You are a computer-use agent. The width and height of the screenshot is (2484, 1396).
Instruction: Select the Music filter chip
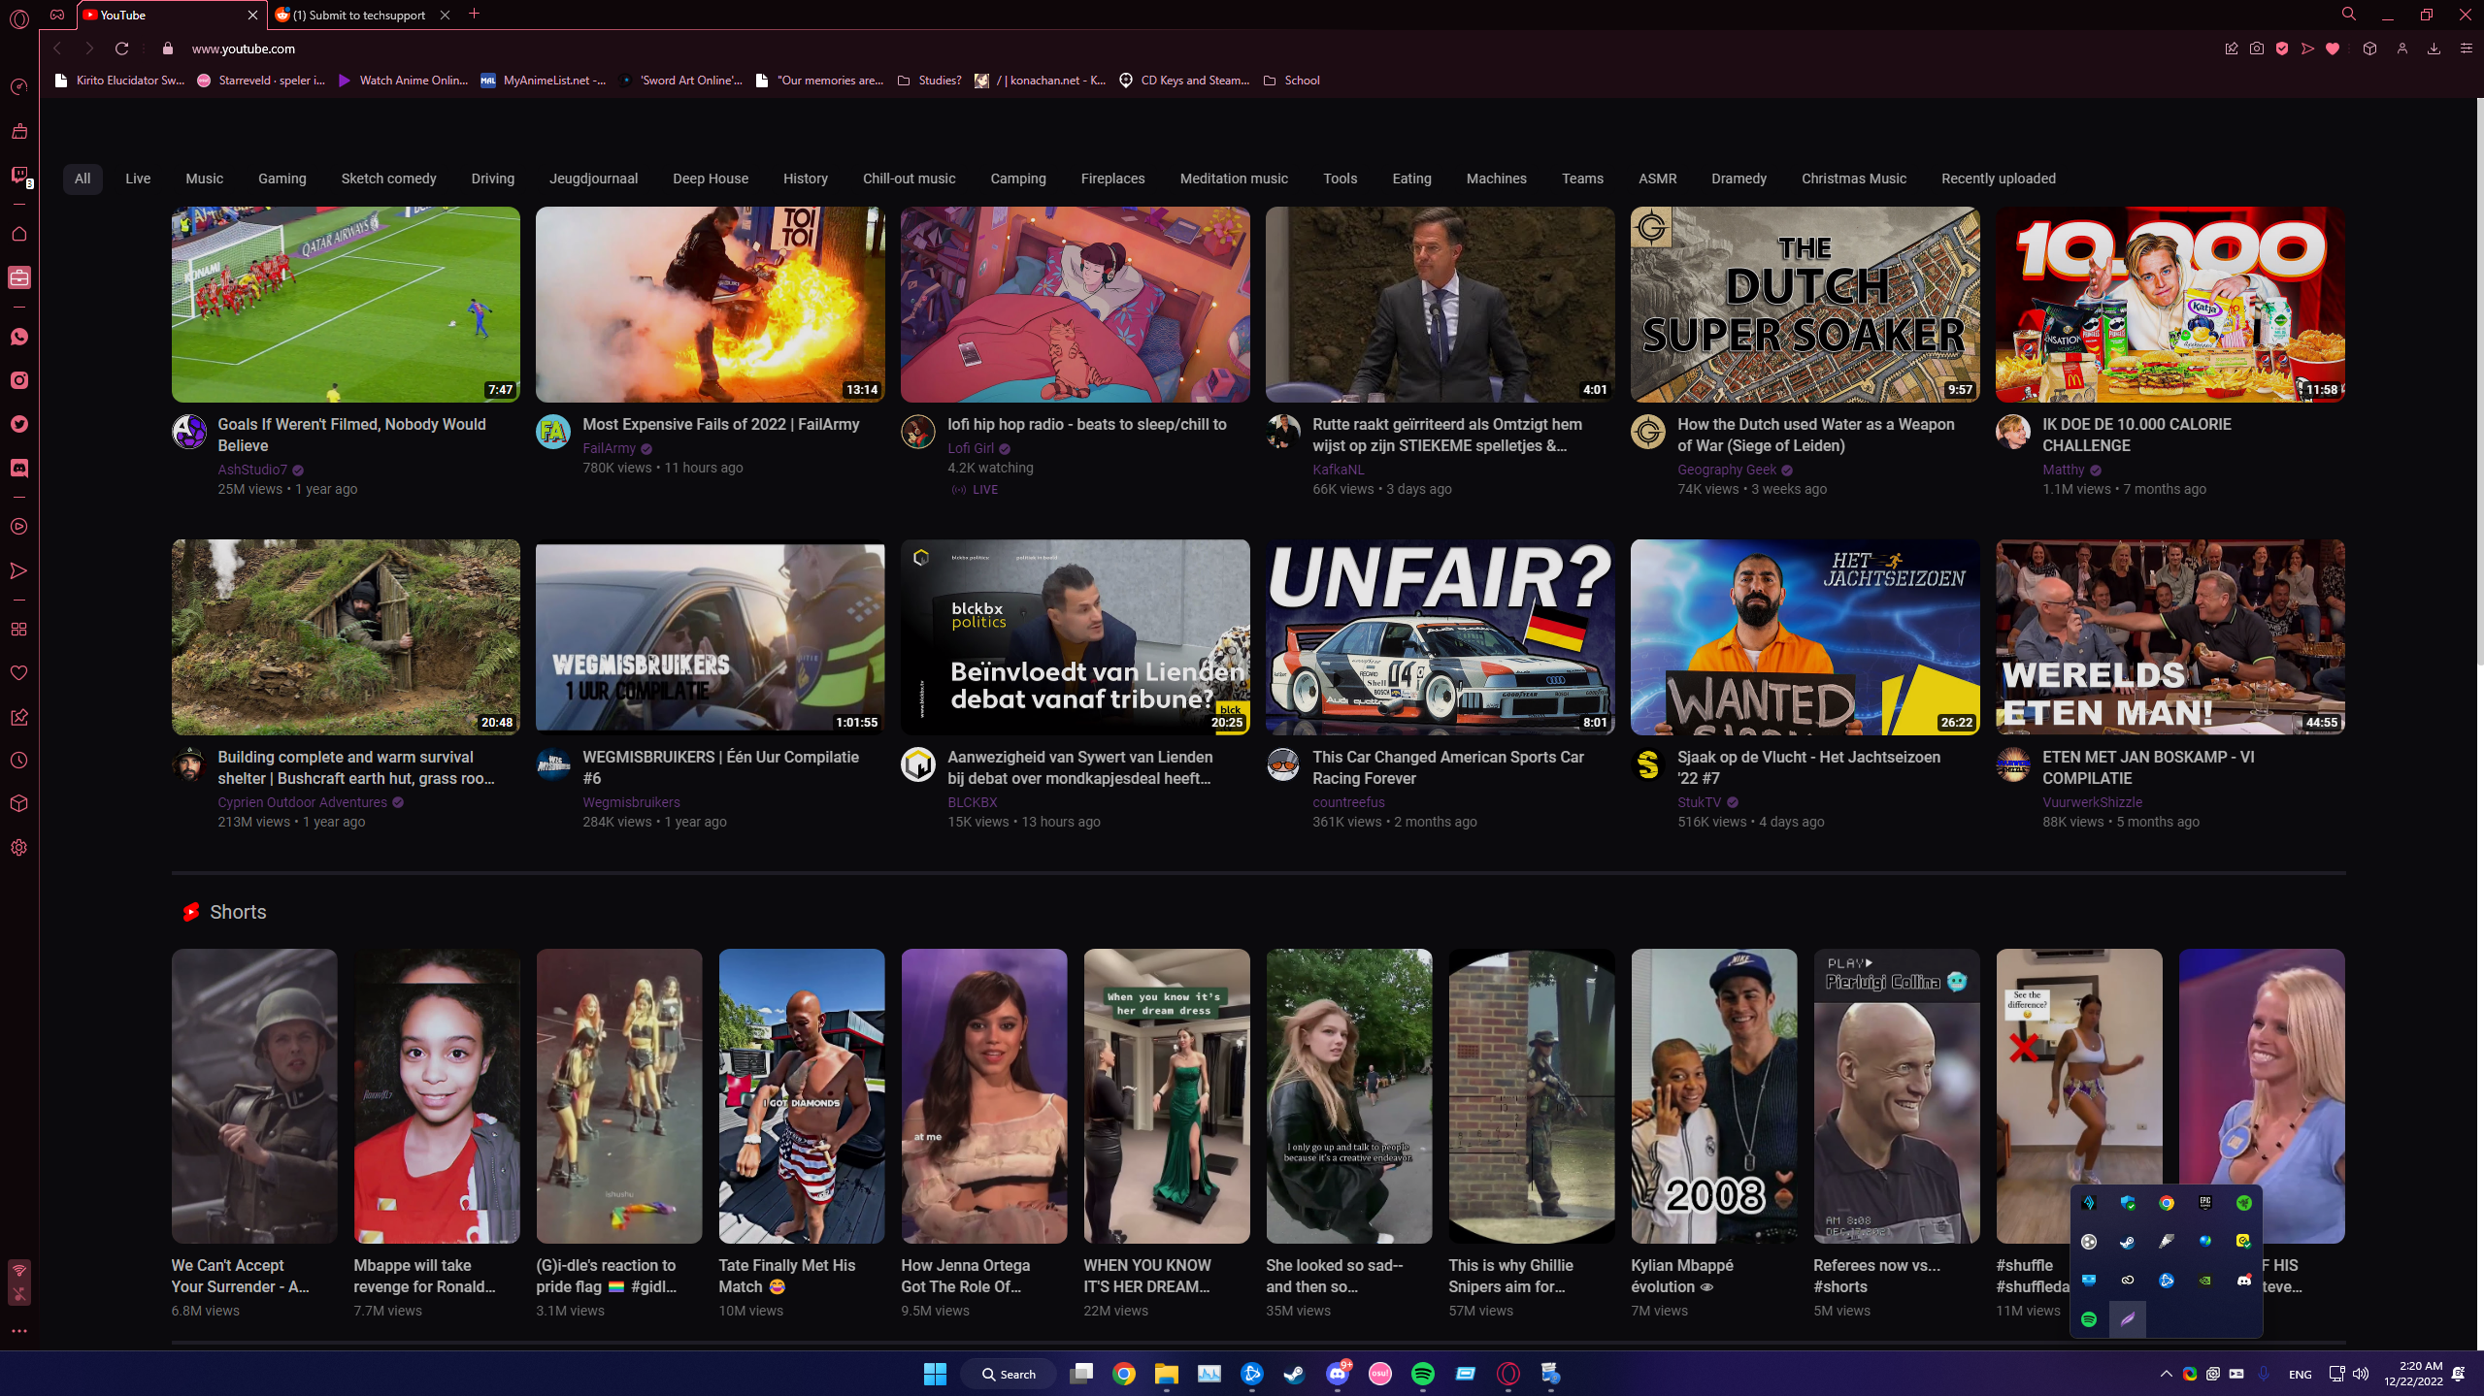click(x=204, y=179)
